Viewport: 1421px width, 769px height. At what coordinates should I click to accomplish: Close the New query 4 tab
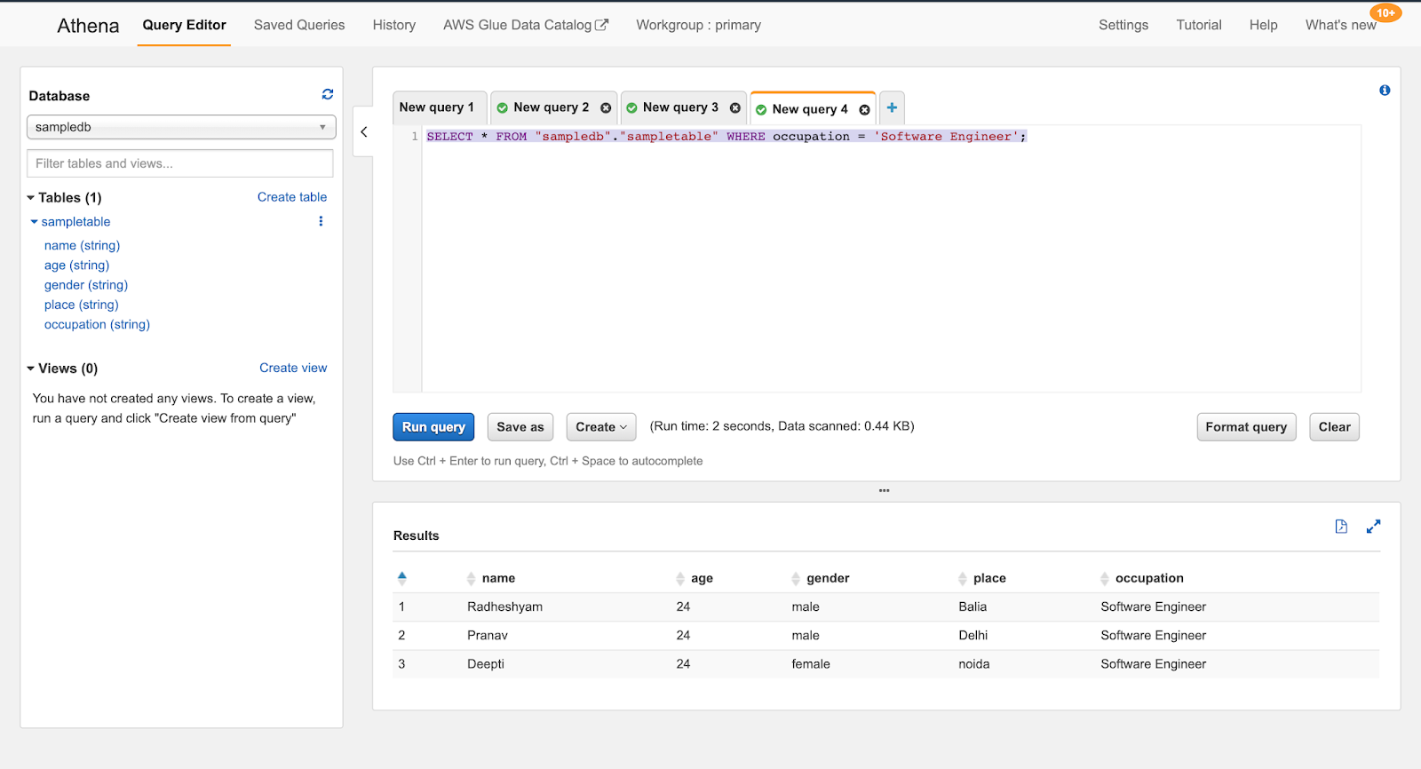[x=864, y=110]
